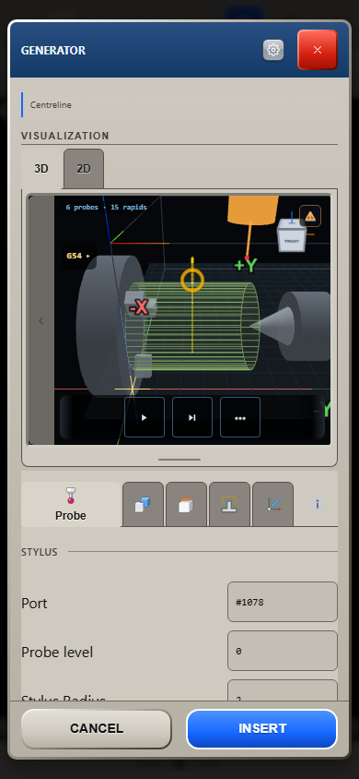Step forward in the simulation

pos(192,417)
